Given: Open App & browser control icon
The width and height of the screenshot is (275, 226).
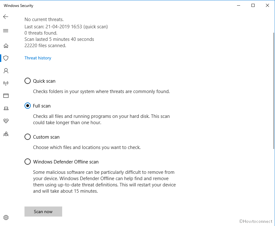Looking at the screenshot, I should pyautogui.click(x=6, y=96).
